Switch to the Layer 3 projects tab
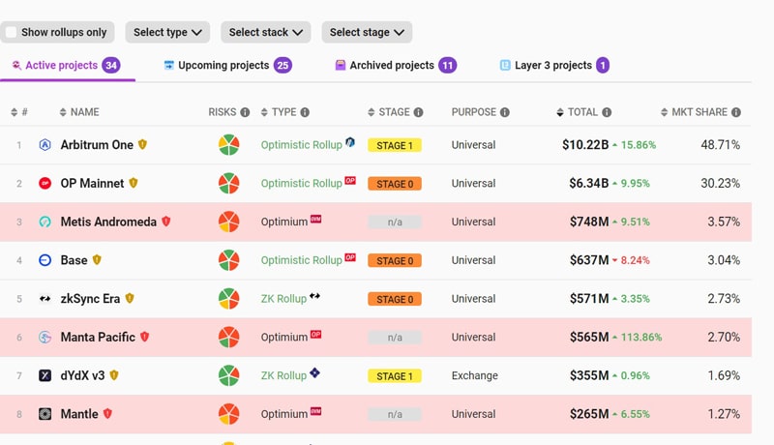 (x=554, y=65)
